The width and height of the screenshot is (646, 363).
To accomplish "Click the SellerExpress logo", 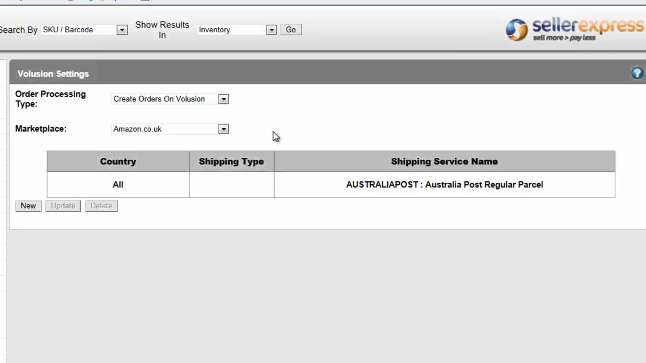I will coord(575,29).
